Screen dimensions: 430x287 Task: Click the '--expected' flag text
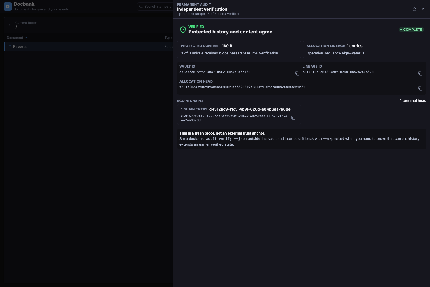(x=334, y=139)
